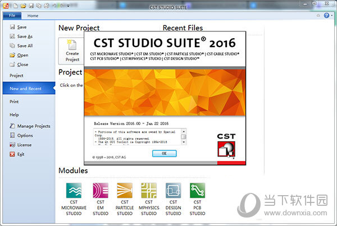Open the CST Design Studio module
This screenshot has height=226, width=337.
coord(173,199)
